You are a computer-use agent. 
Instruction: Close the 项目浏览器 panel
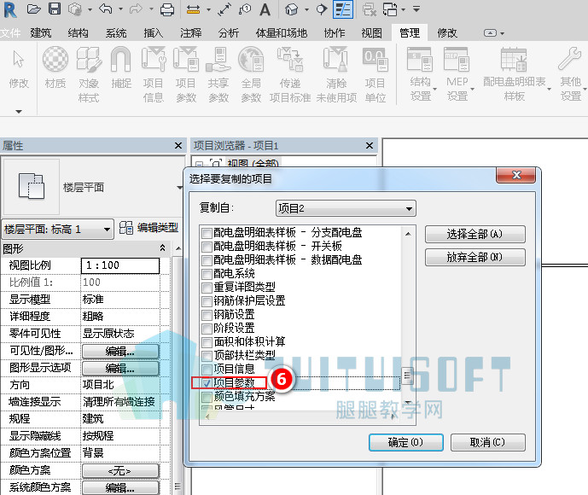(x=370, y=145)
